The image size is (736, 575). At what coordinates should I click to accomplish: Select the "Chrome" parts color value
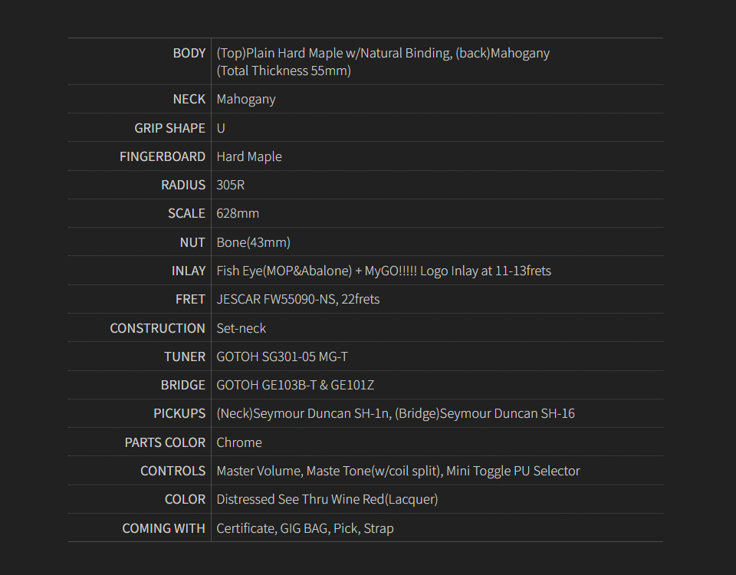(239, 442)
